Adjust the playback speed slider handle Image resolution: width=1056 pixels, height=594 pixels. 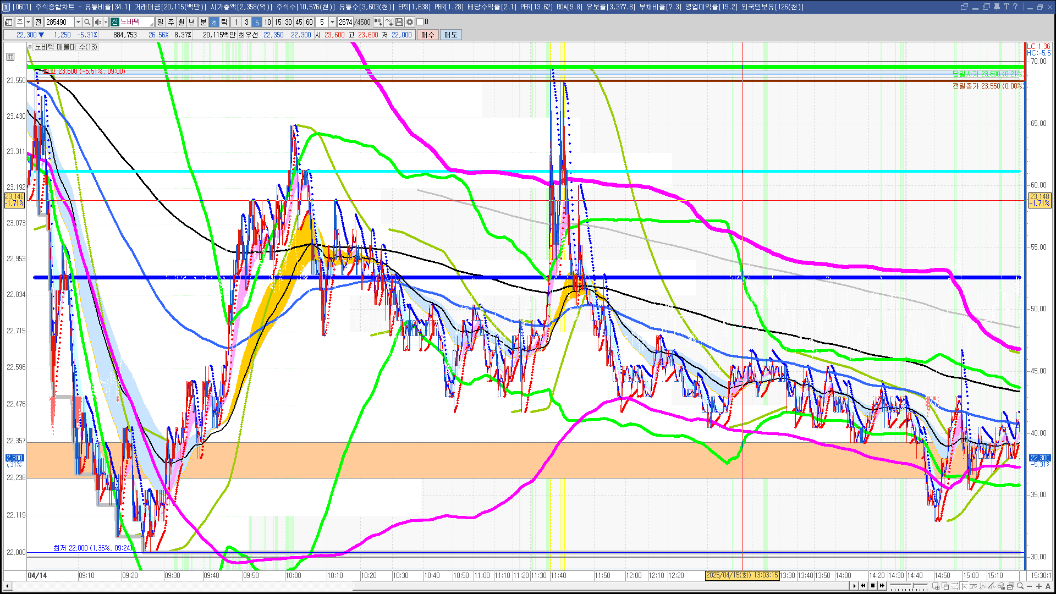(913, 585)
